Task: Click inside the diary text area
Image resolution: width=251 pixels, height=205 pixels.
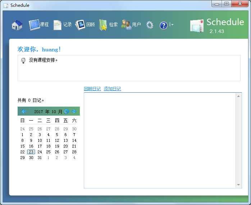Action: (x=160, y=140)
